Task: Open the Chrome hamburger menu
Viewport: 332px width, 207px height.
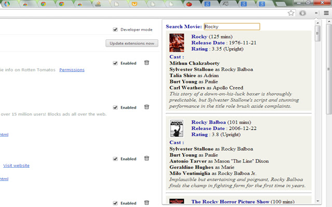Action: 326,13
